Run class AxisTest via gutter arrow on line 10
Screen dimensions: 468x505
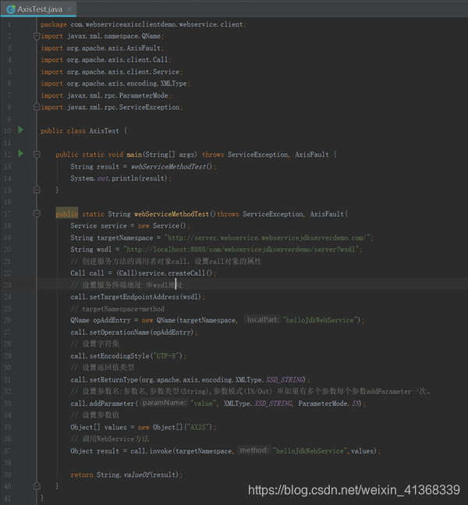point(21,130)
